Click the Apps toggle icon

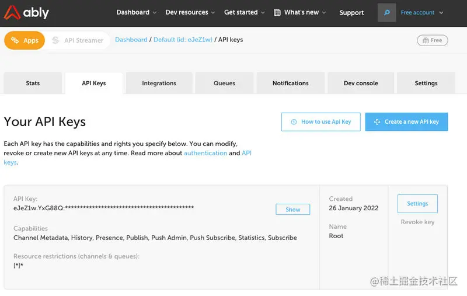[15, 40]
